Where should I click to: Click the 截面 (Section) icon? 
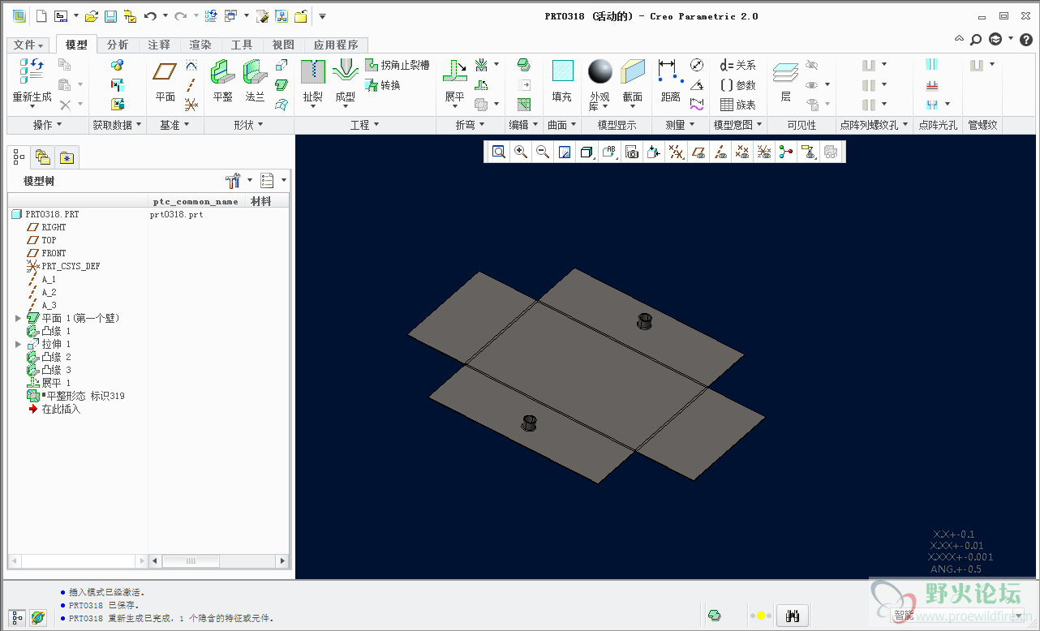click(x=633, y=71)
